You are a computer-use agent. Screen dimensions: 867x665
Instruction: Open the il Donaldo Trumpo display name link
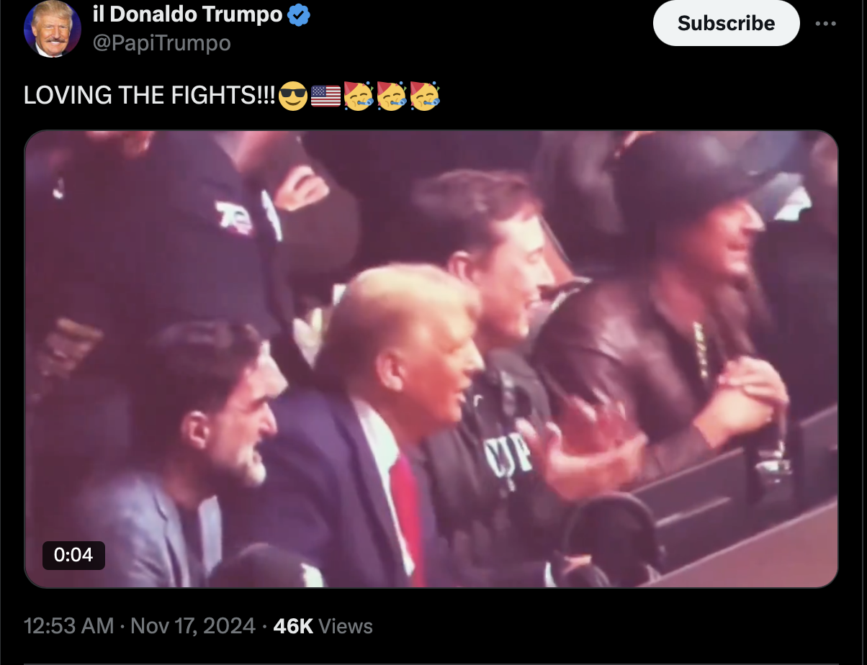[x=187, y=14]
